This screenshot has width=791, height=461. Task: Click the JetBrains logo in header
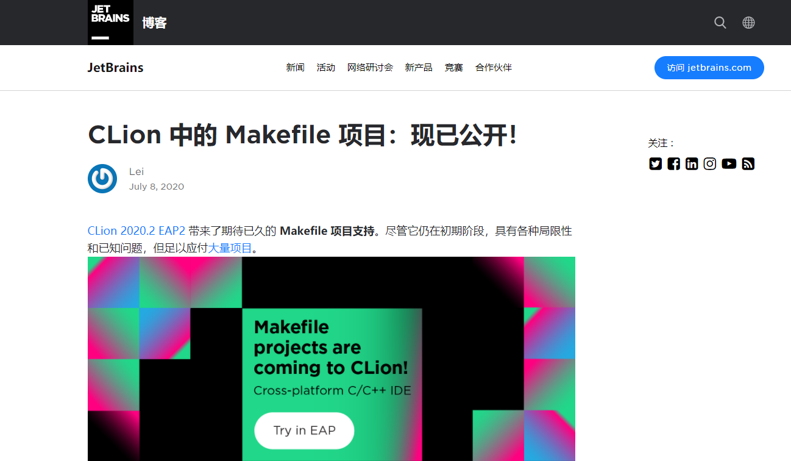pos(110,23)
